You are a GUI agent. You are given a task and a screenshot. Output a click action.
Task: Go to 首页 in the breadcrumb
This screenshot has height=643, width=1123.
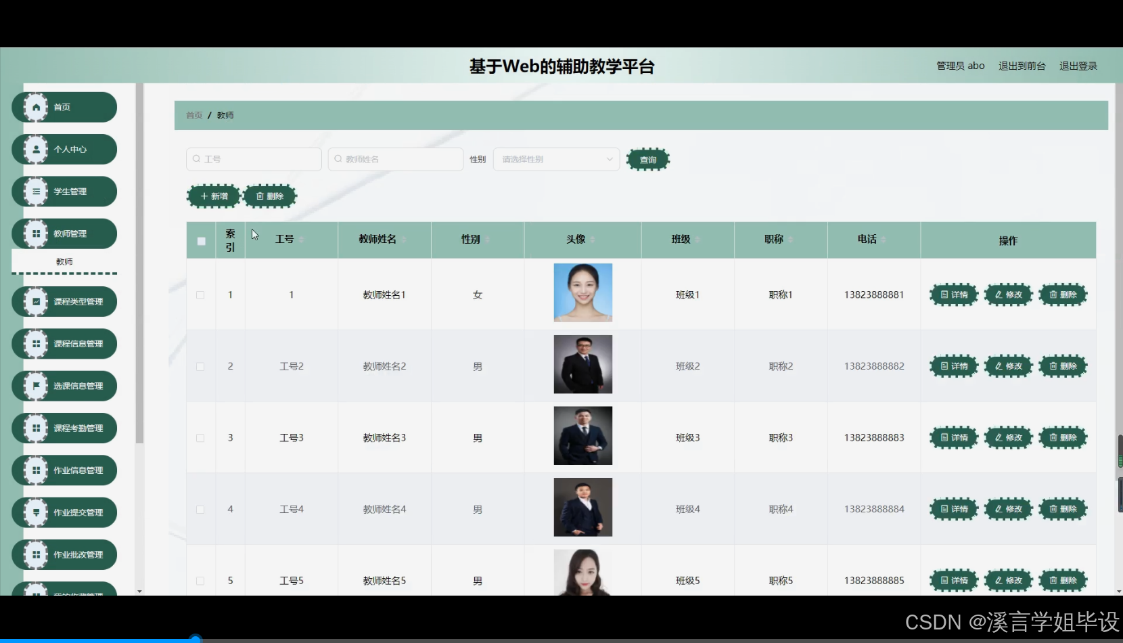194,115
